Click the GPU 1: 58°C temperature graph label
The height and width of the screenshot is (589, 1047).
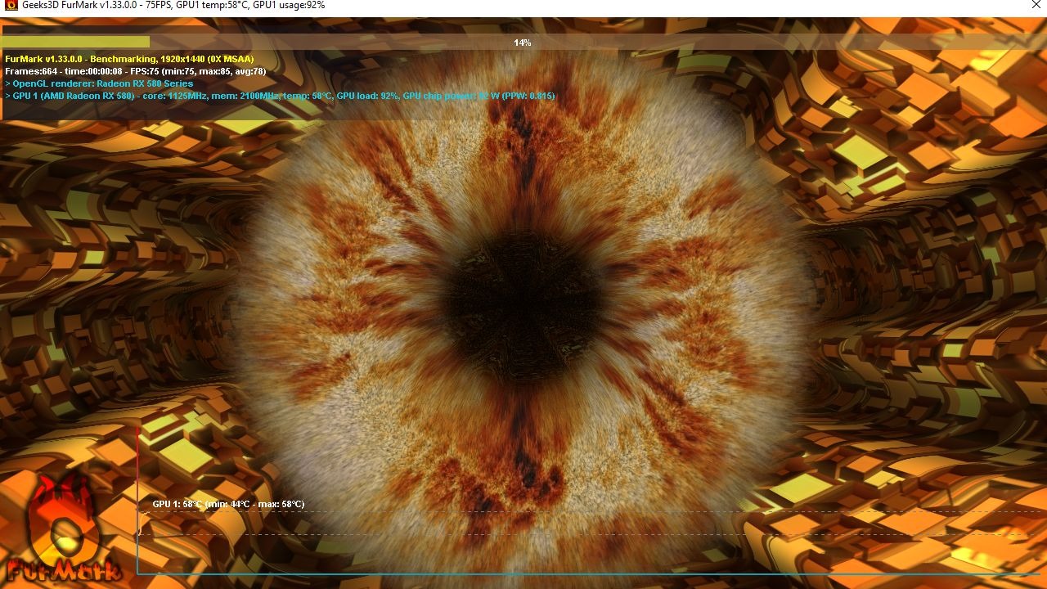click(x=228, y=504)
